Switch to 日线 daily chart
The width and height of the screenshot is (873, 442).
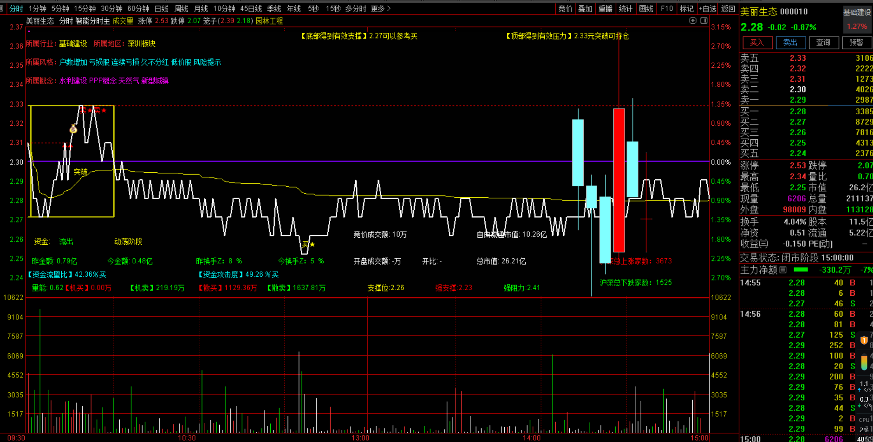[x=162, y=8]
